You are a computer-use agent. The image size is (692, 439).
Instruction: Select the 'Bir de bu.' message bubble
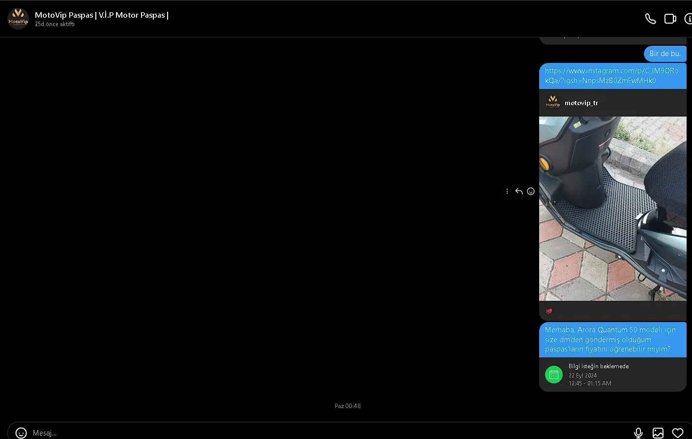pyautogui.click(x=665, y=54)
